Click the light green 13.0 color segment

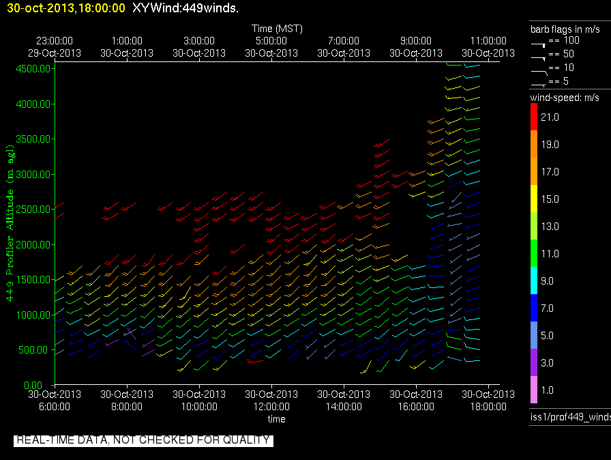tap(534, 226)
